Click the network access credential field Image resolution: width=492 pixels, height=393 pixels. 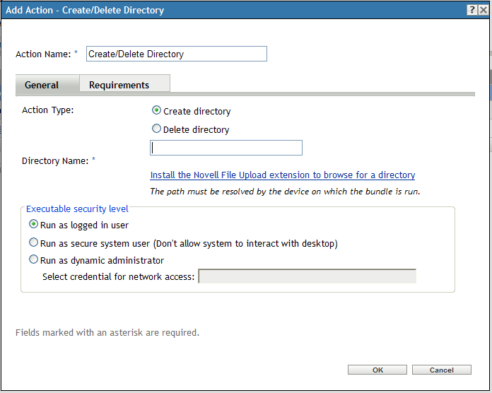(x=307, y=276)
